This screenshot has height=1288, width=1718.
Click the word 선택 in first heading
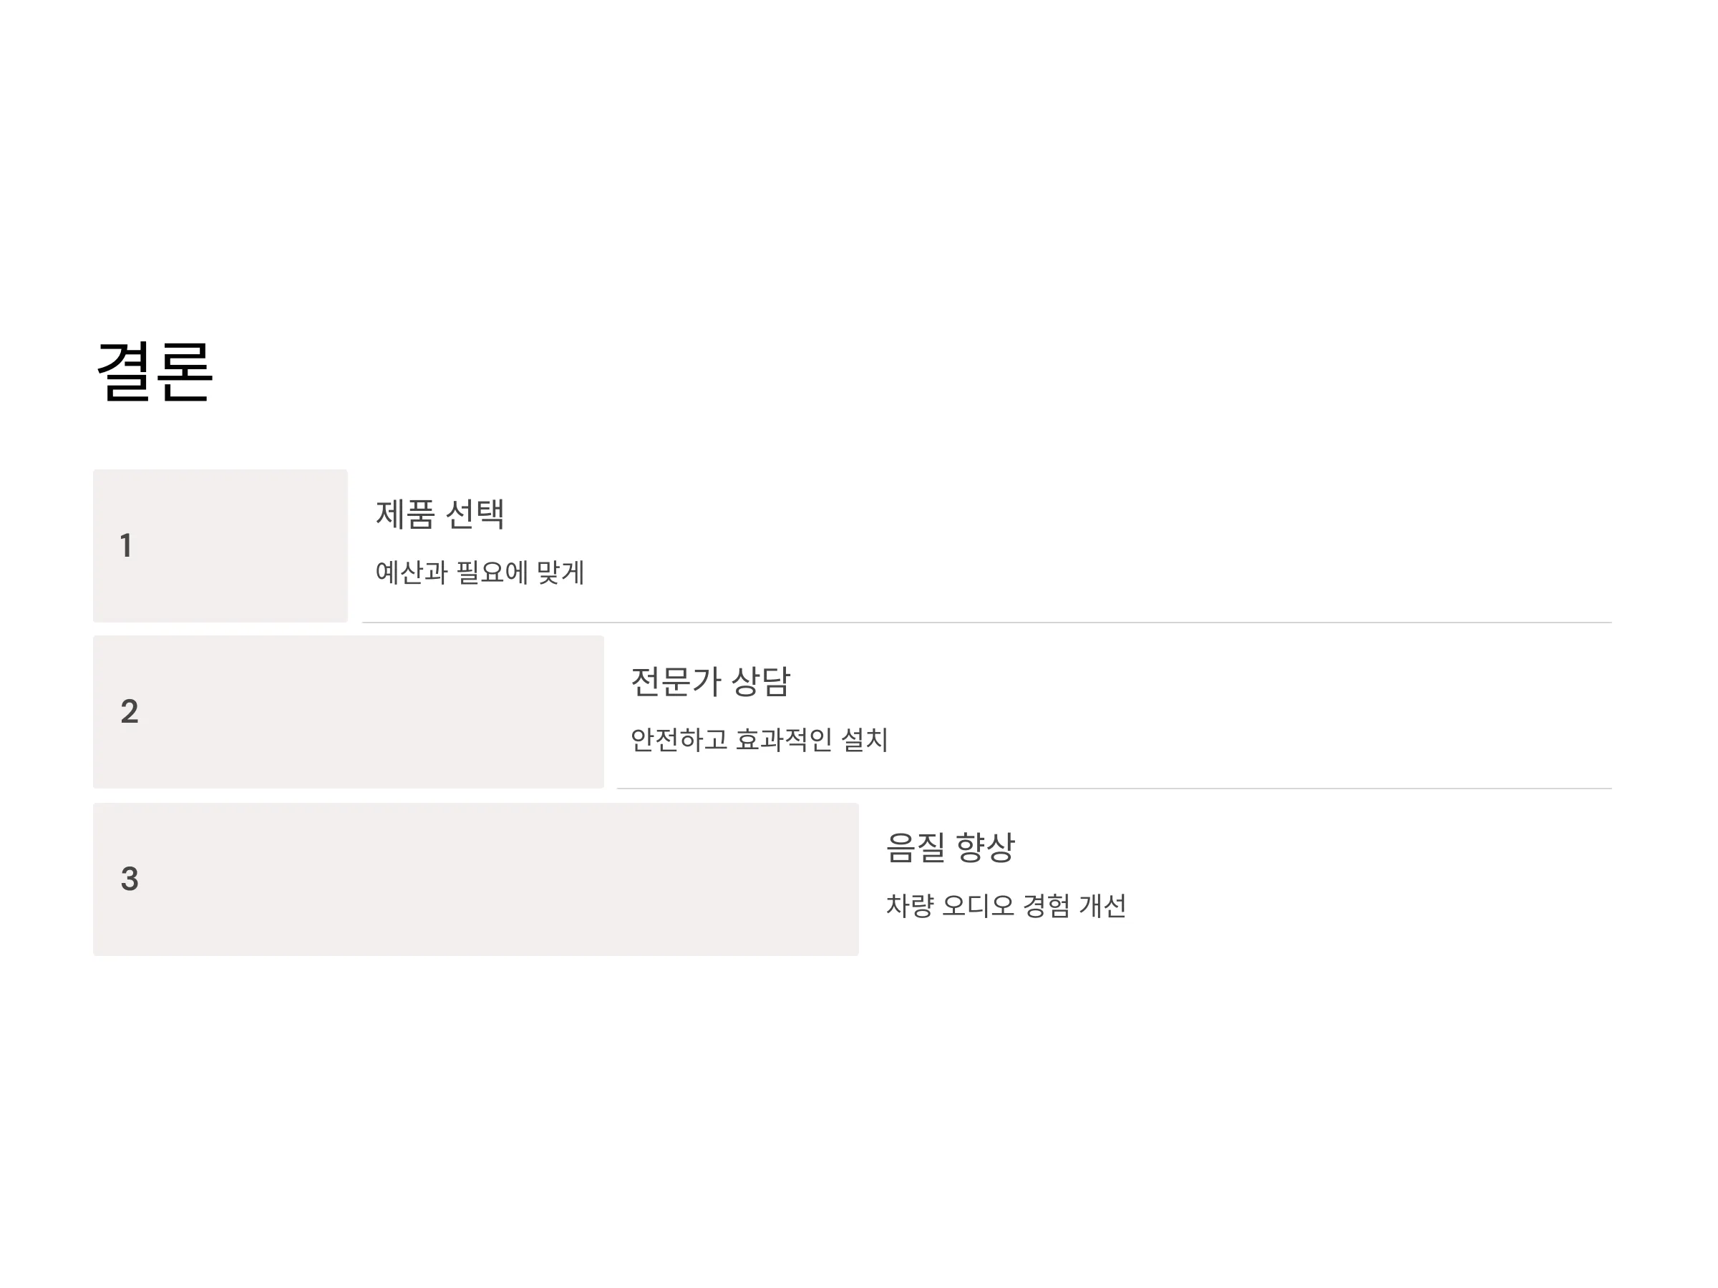475,514
